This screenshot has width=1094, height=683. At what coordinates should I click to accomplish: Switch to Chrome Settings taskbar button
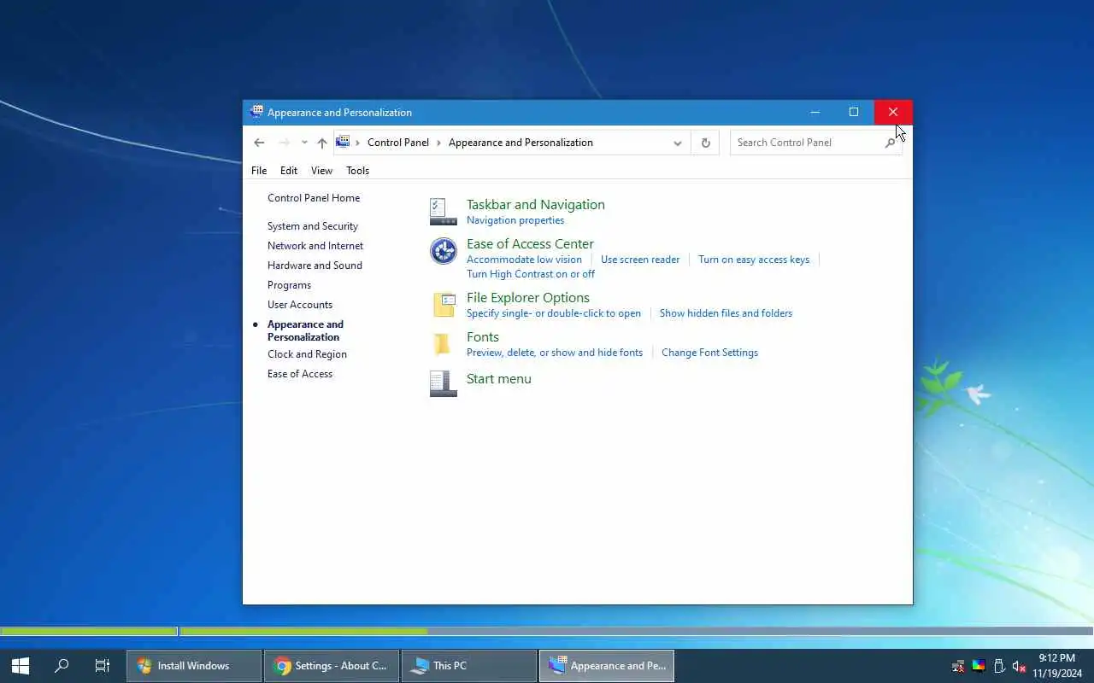click(332, 666)
